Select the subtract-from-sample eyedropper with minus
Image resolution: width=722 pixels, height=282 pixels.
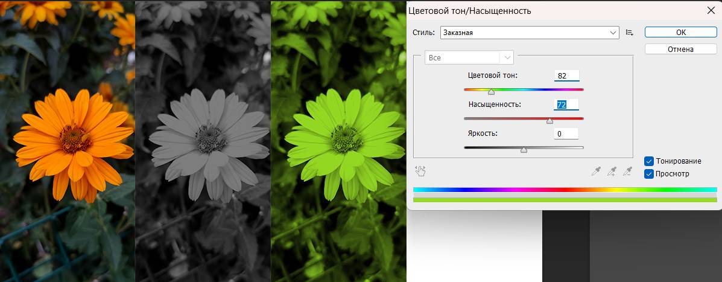(x=627, y=171)
